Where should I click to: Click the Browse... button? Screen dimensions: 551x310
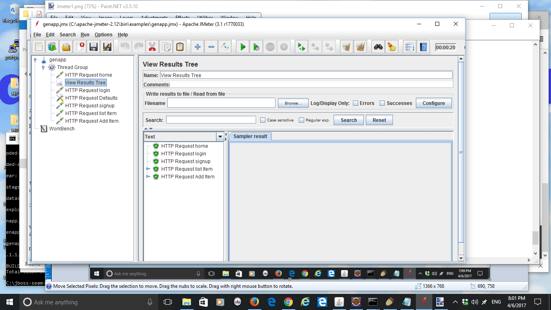coord(293,103)
